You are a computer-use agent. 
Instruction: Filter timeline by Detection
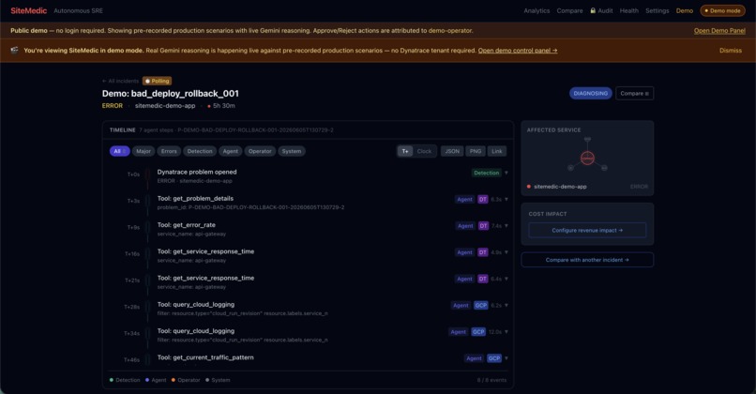pyautogui.click(x=200, y=151)
